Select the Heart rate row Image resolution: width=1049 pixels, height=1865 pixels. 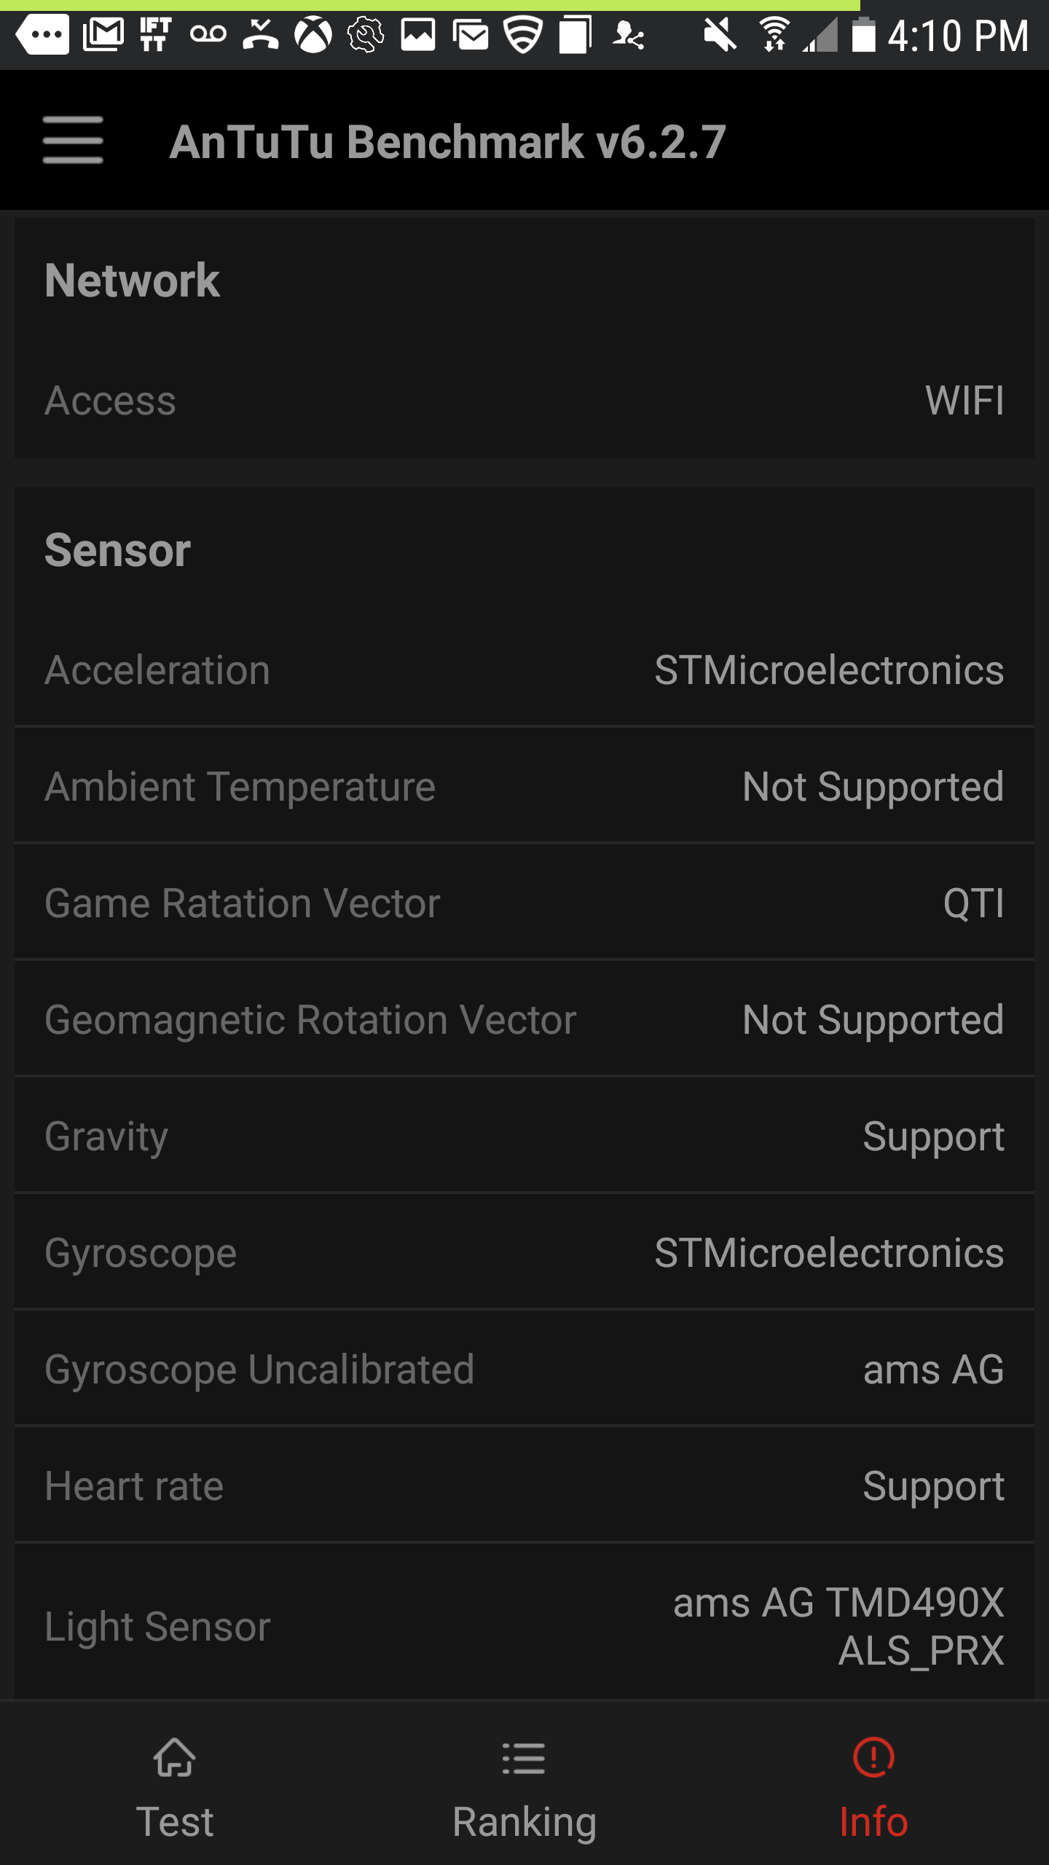click(524, 1486)
